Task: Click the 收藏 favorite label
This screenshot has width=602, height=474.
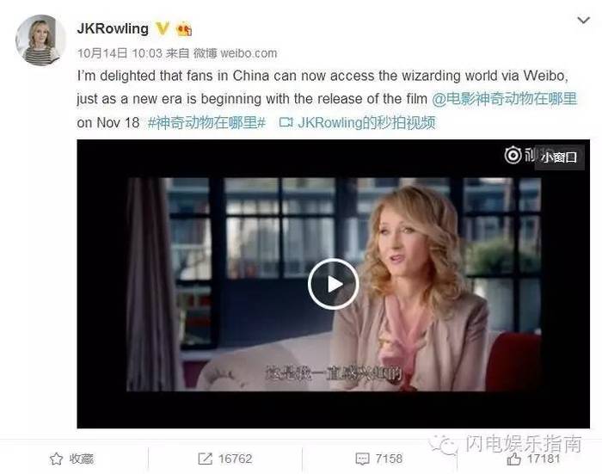Action: point(82,459)
